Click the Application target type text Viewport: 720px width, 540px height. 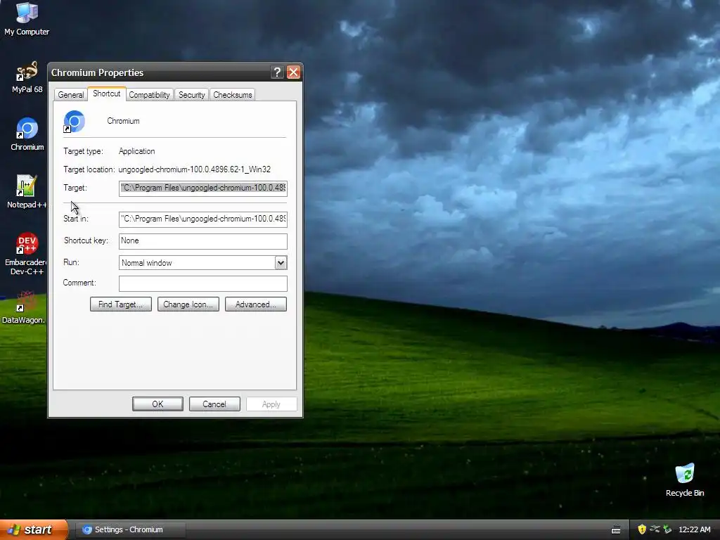point(137,151)
